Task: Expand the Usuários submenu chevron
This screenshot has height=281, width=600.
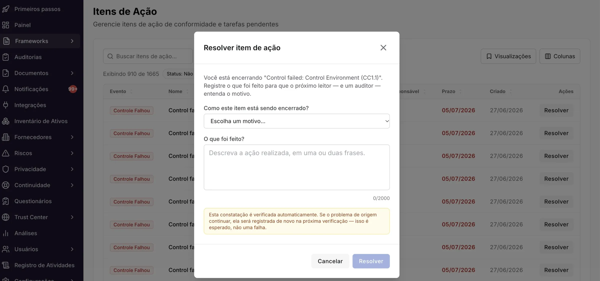Action: point(72,249)
